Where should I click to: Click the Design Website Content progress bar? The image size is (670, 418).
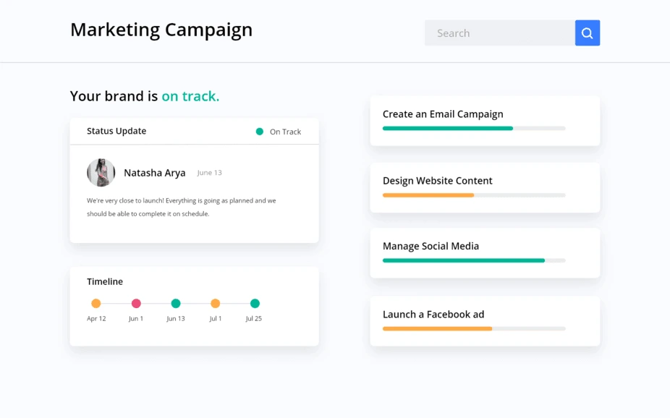click(x=473, y=195)
